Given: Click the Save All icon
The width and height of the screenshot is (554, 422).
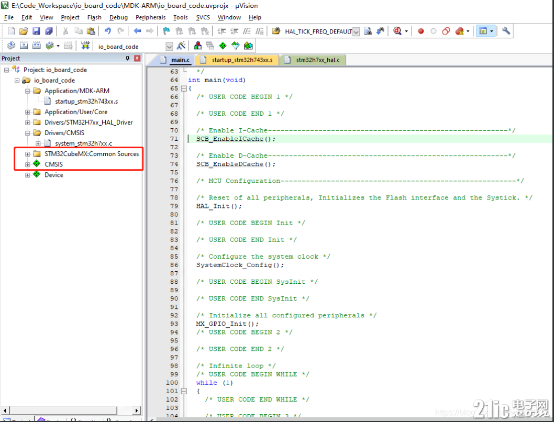Looking at the screenshot, I should coord(49,31).
